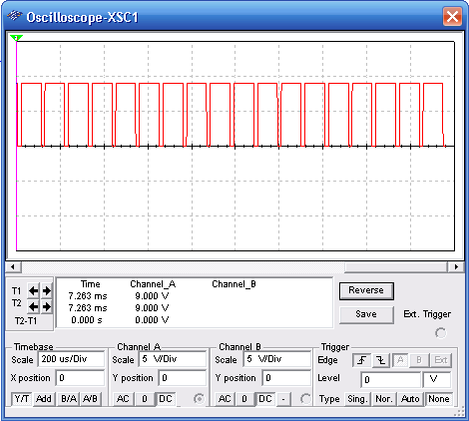469x421 pixels.
Task: Shift T2 cursor left arrow
Action: [x=33, y=306]
